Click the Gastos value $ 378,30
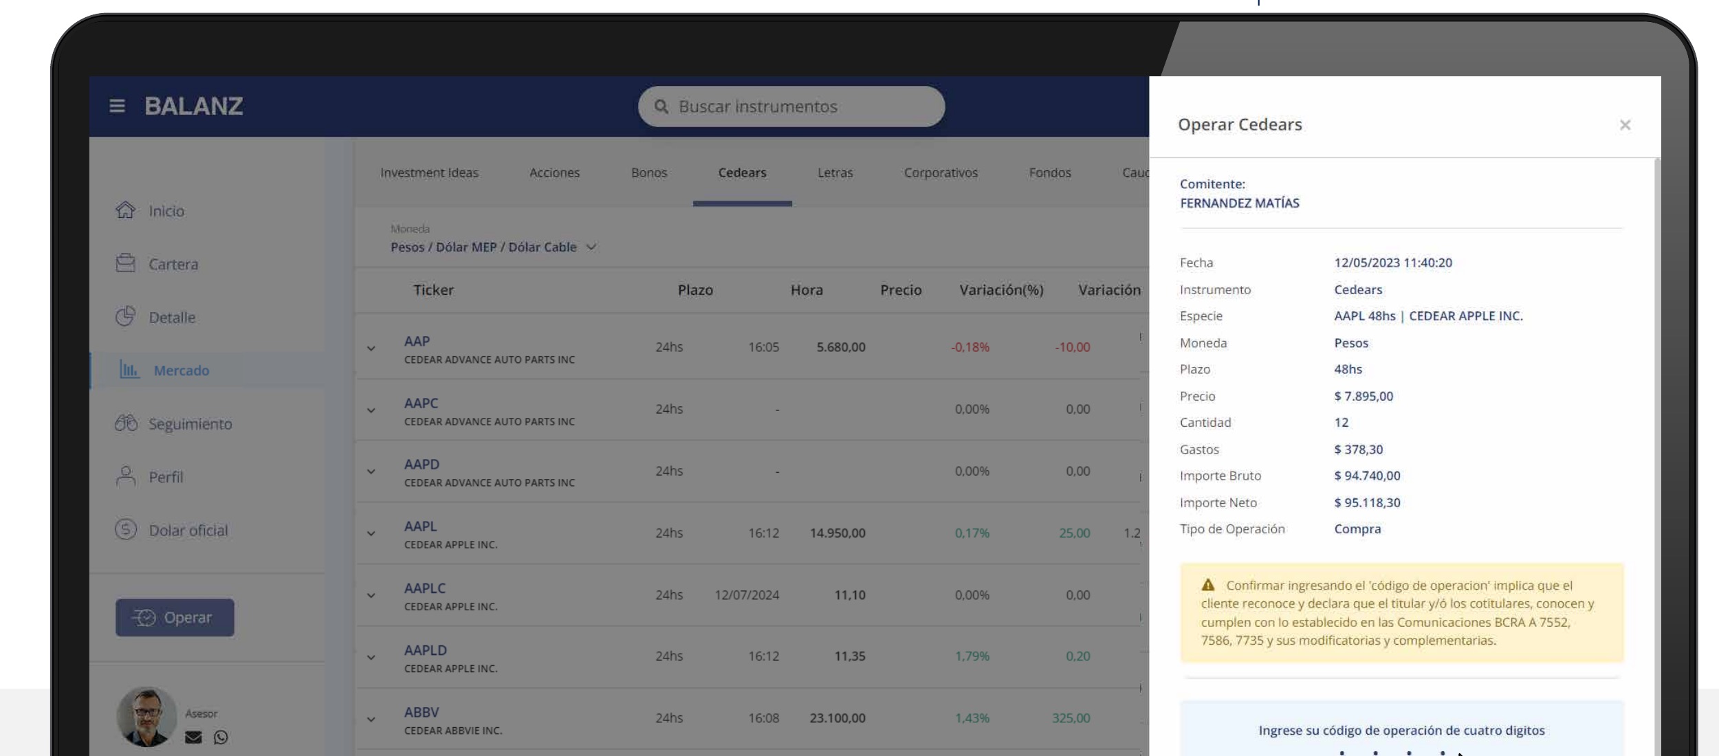Image resolution: width=1719 pixels, height=756 pixels. click(x=1358, y=449)
